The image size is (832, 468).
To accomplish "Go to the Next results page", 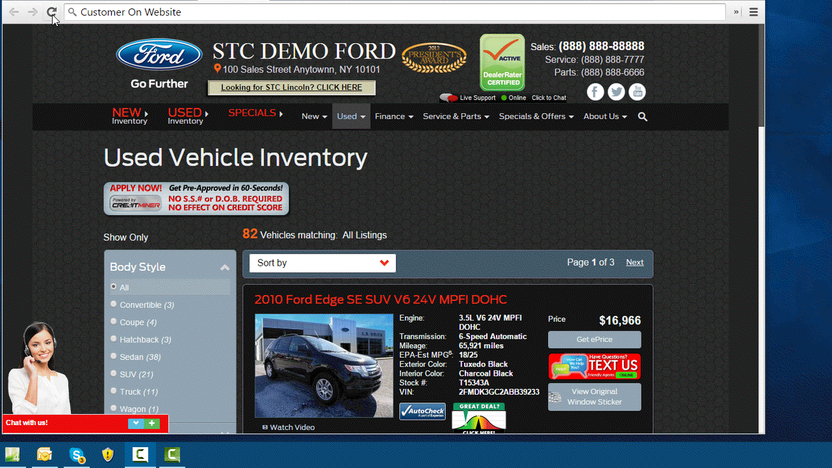I will (634, 263).
